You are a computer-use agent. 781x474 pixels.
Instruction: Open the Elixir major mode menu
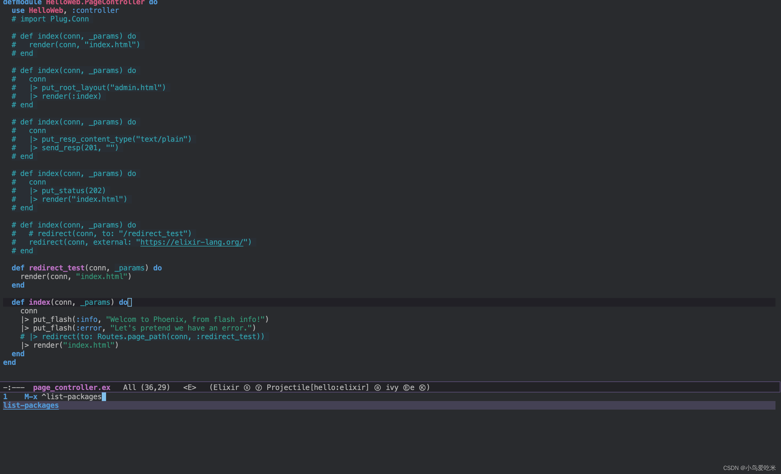(x=226, y=388)
